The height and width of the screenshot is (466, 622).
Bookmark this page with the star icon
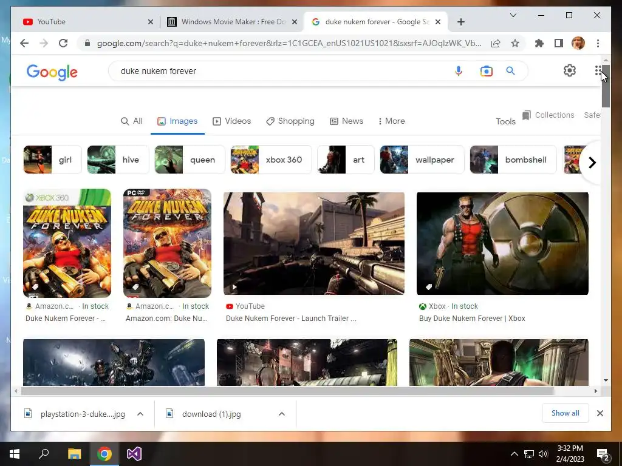click(x=515, y=43)
